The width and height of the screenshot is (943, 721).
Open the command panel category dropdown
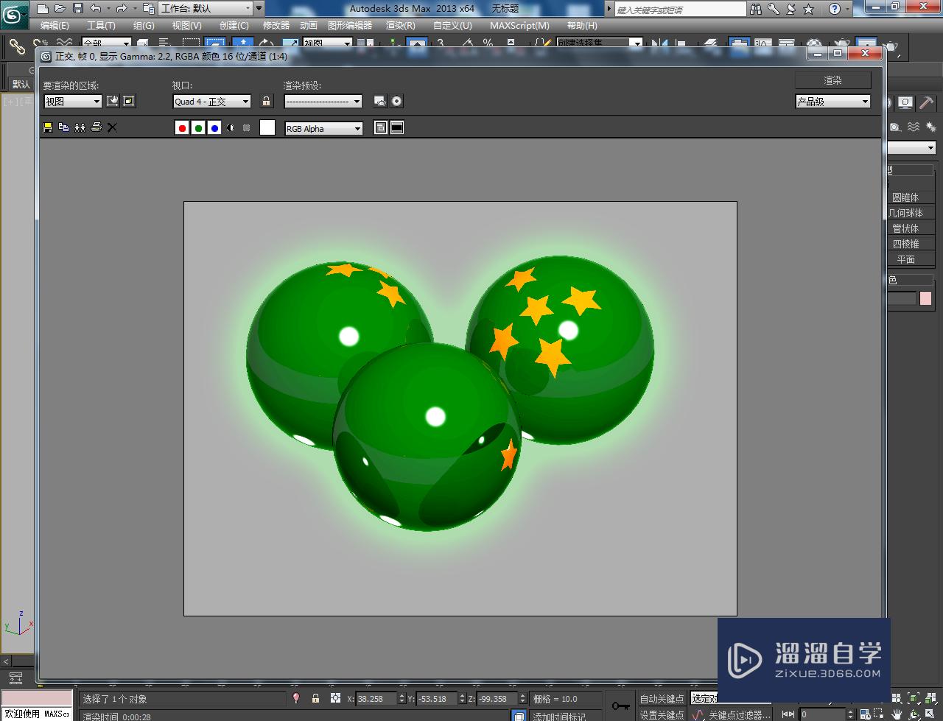[x=912, y=148]
